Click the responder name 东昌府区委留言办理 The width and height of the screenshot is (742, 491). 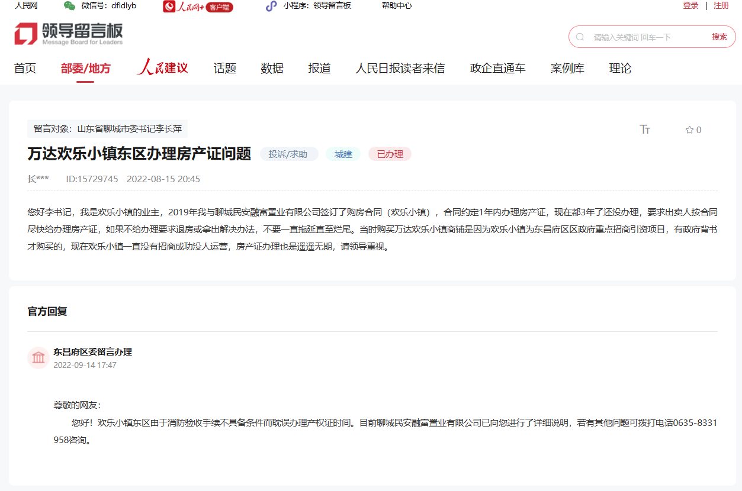pos(92,351)
